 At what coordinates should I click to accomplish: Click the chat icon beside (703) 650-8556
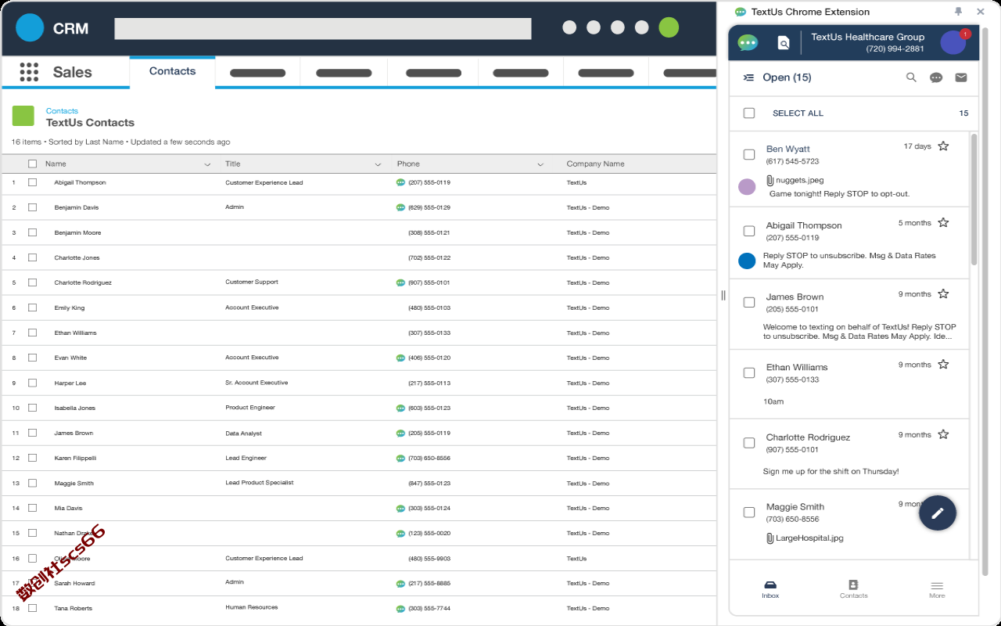[400, 458]
